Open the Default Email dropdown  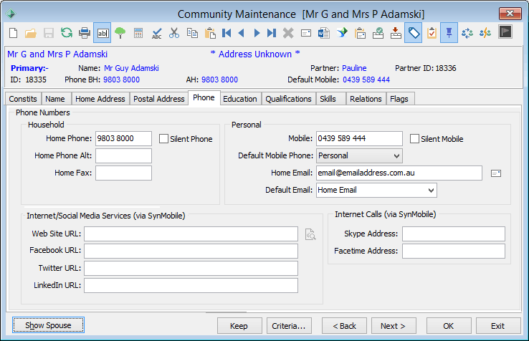(376, 191)
